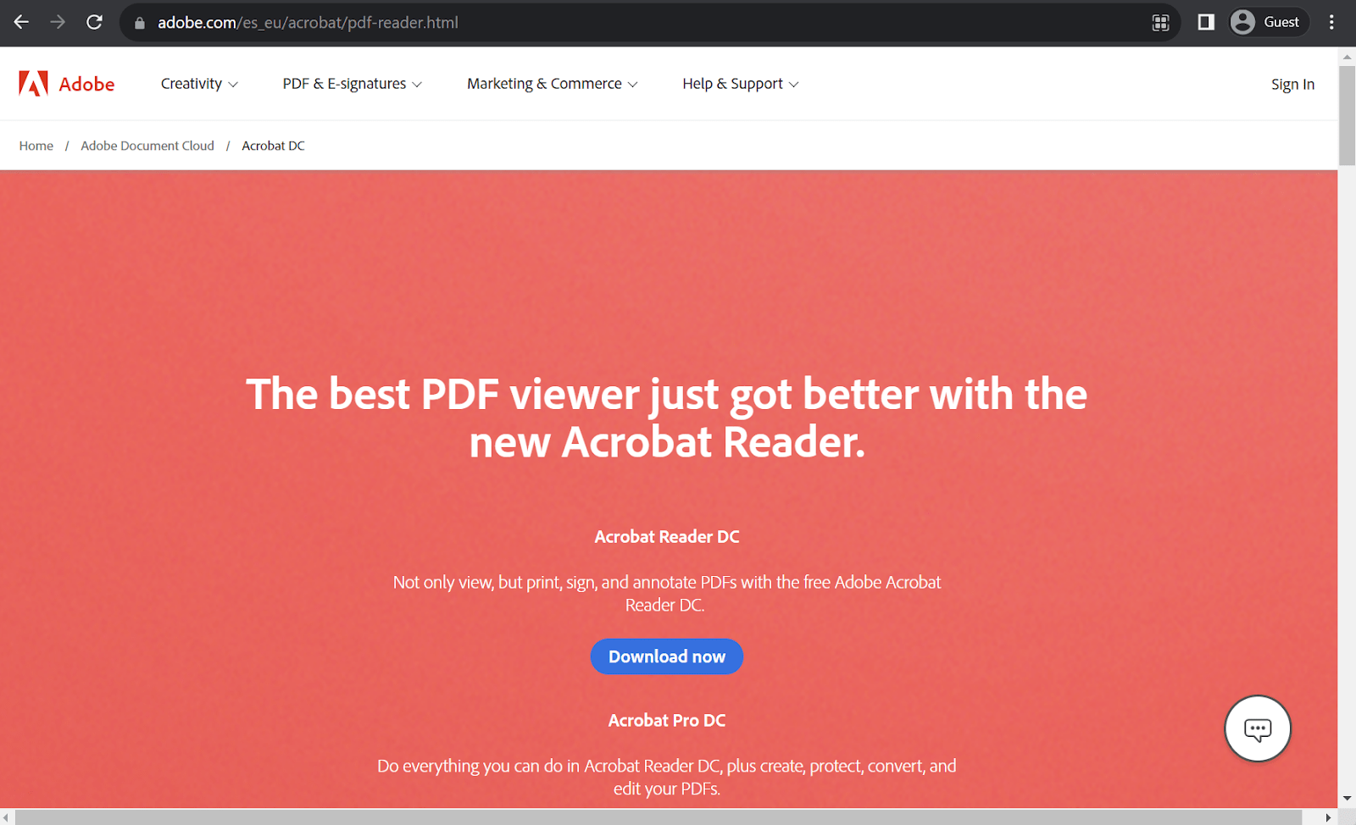Screen dimensions: 1356x825
Task: Click Sign In
Action: coord(1292,84)
